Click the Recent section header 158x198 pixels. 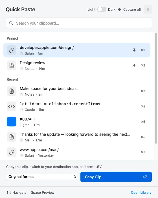pyautogui.click(x=12, y=79)
